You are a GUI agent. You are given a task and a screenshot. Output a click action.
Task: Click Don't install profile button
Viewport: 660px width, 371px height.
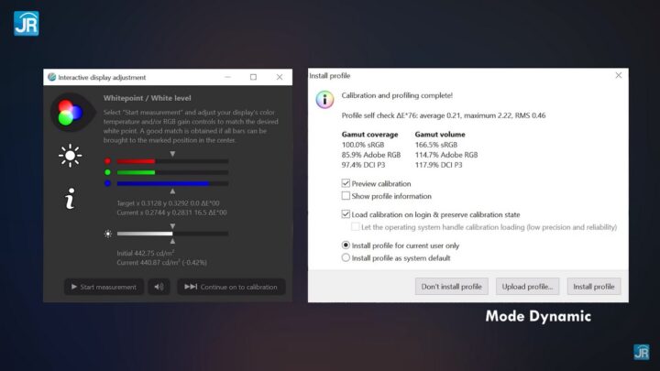[451, 287]
